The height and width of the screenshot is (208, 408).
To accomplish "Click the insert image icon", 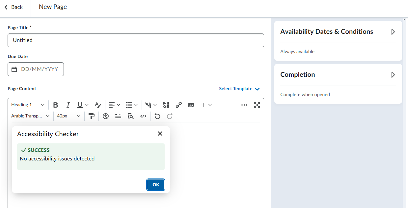I will [191, 105].
